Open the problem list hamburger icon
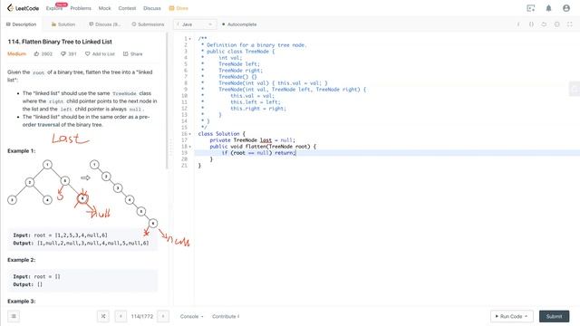The width and height of the screenshot is (580, 326). (14, 316)
